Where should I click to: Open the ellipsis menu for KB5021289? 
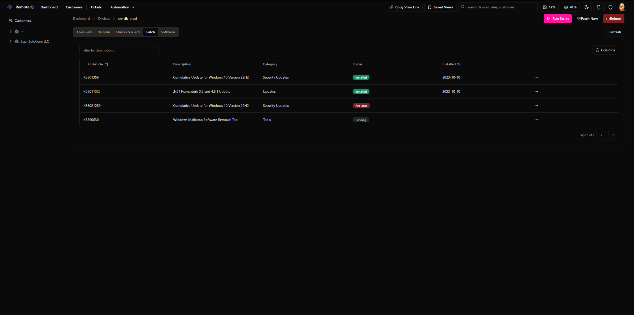pyautogui.click(x=536, y=105)
